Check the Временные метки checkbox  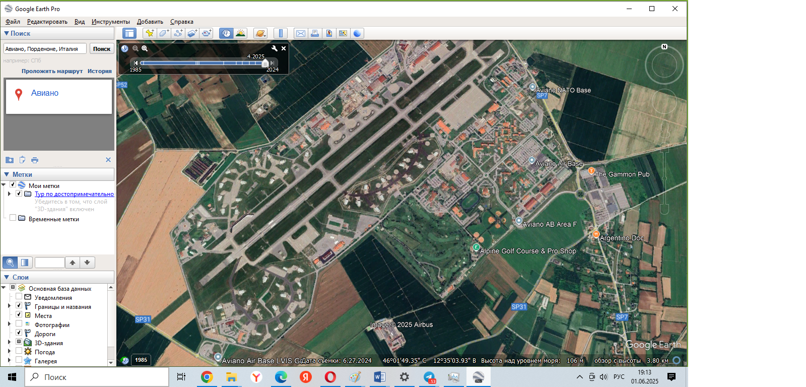tap(13, 218)
